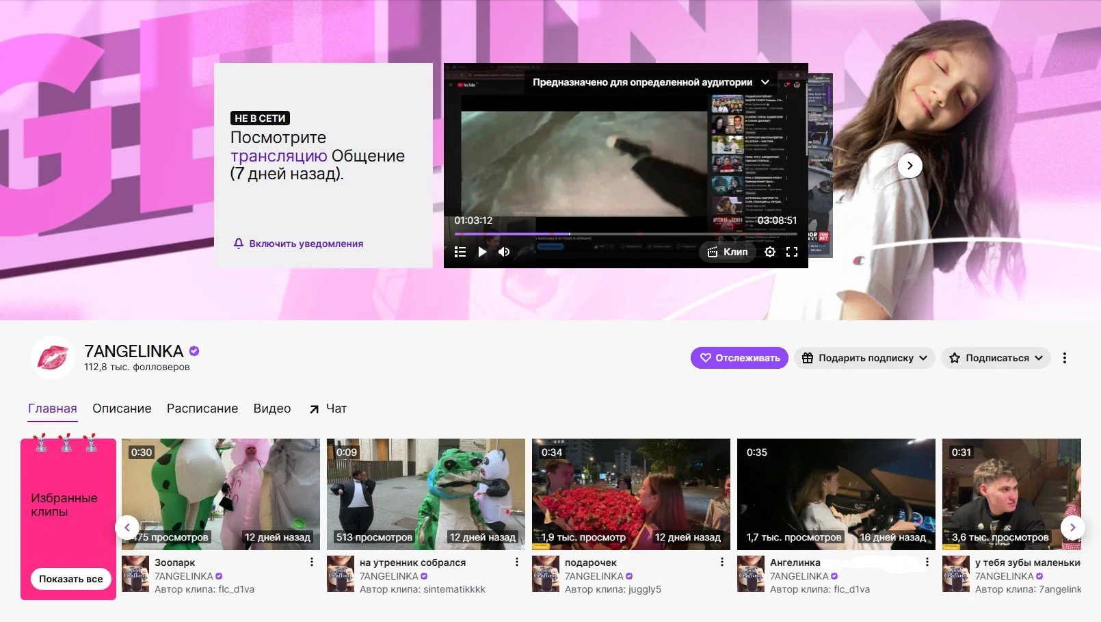Screen dimensions: 1101x622
Task: Open the подарочек clip thumbnail
Action: 631,494
